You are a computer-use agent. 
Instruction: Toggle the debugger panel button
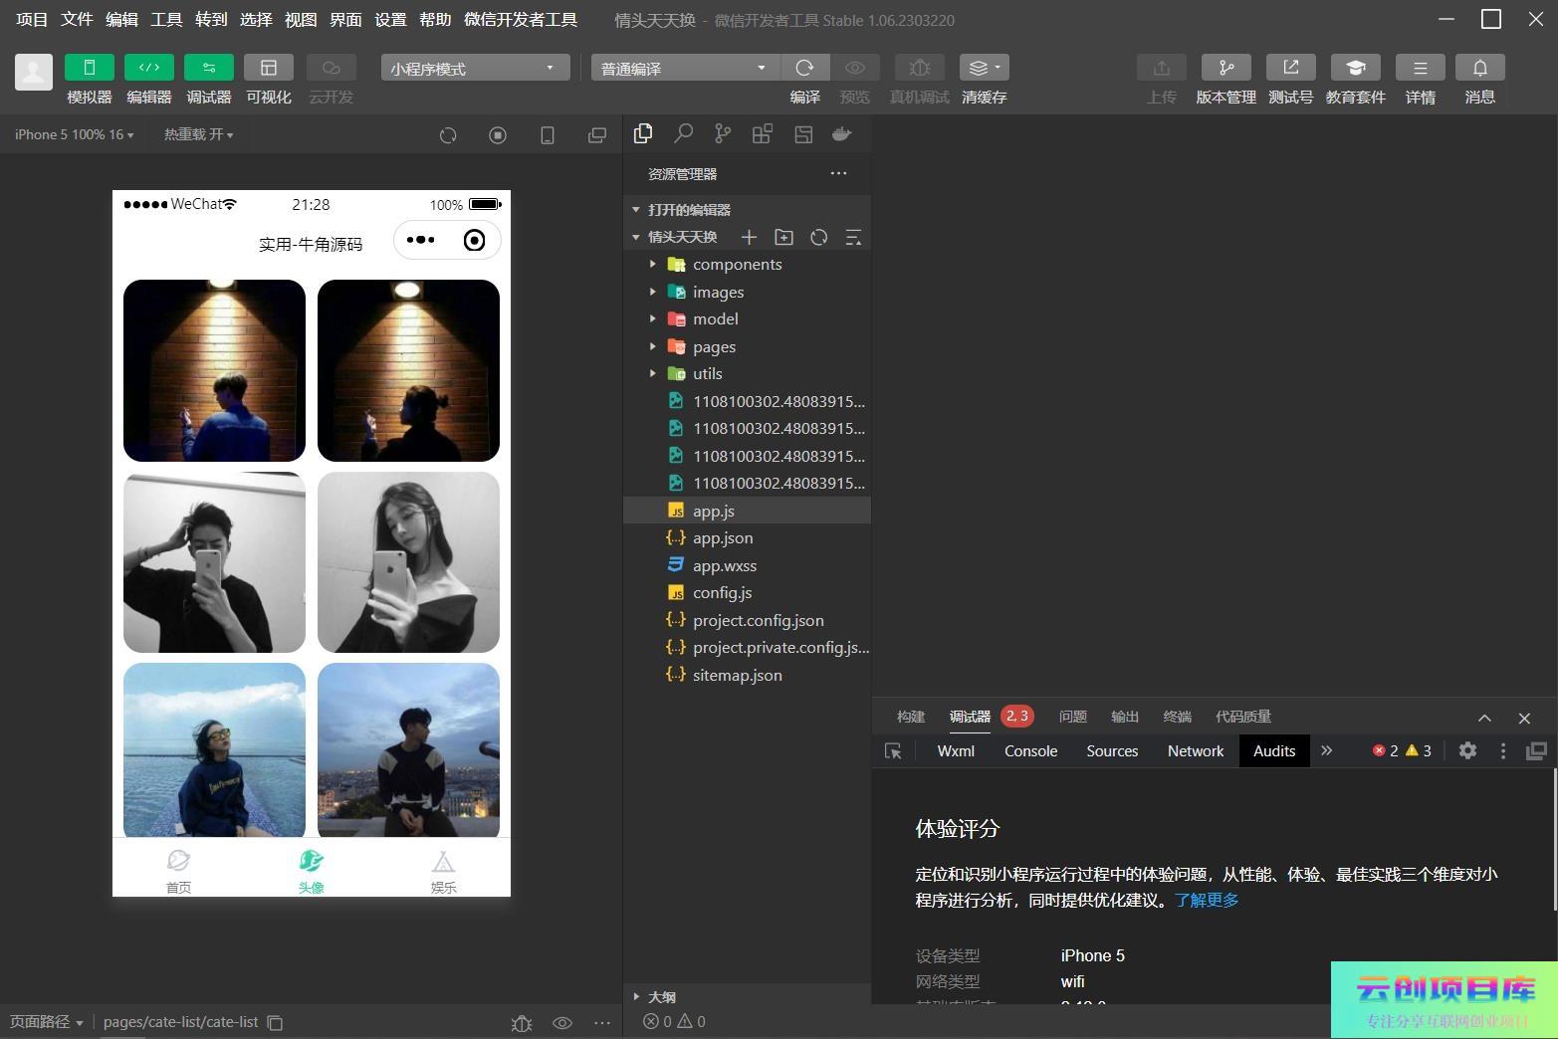208,68
